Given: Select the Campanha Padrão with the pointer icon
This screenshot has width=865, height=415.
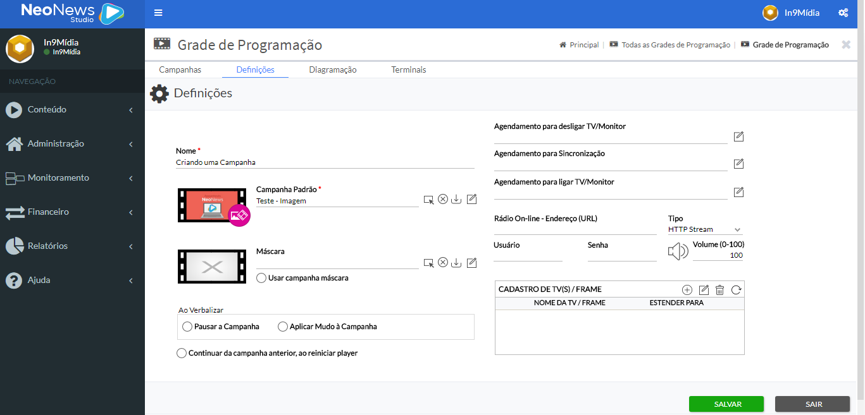Looking at the screenshot, I should tap(428, 199).
